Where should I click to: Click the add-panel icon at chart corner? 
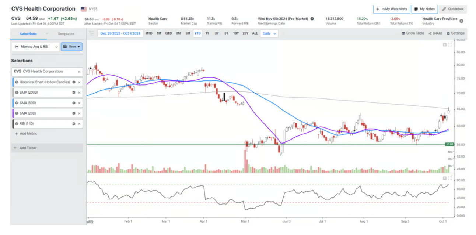(x=445, y=44)
